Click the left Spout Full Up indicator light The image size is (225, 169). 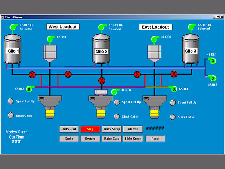tap(10, 101)
